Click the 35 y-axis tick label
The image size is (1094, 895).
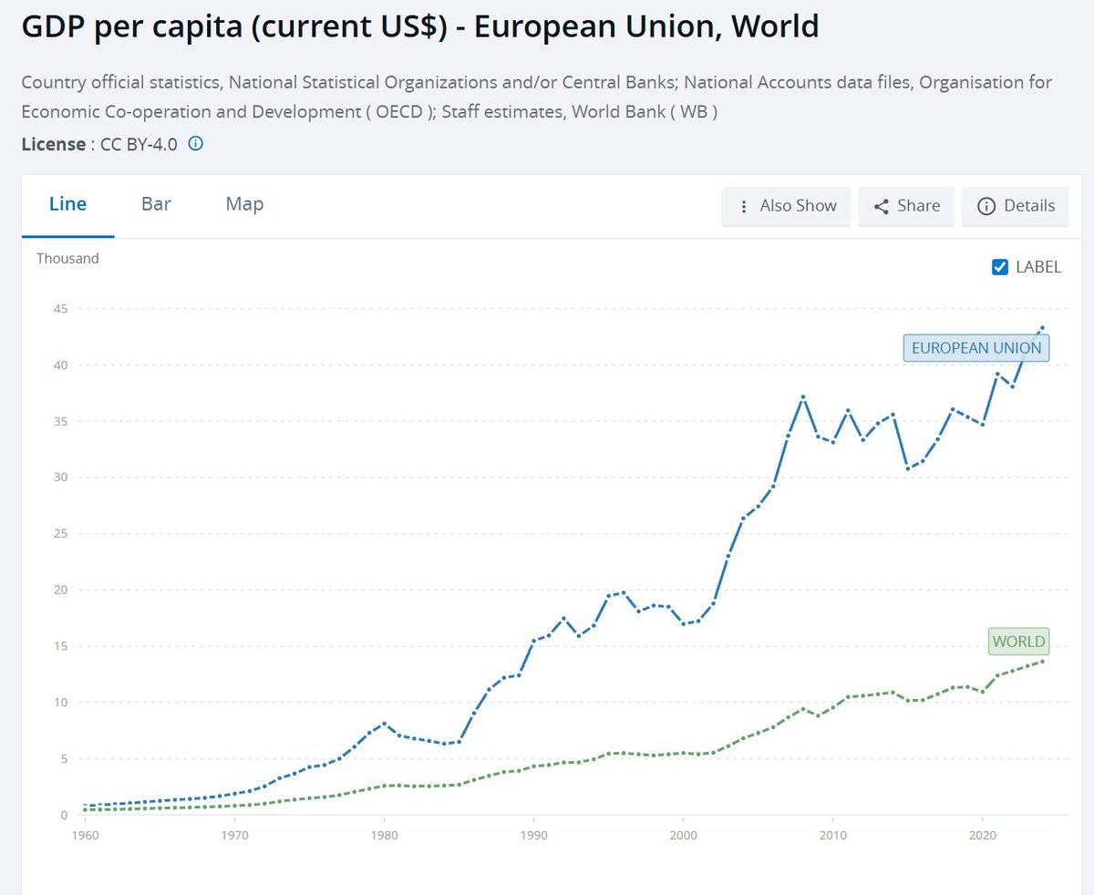click(61, 421)
